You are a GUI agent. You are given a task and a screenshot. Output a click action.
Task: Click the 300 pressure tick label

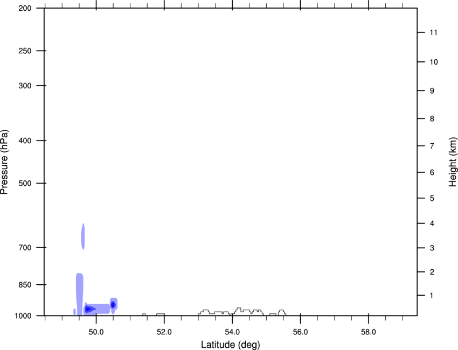coord(25,86)
